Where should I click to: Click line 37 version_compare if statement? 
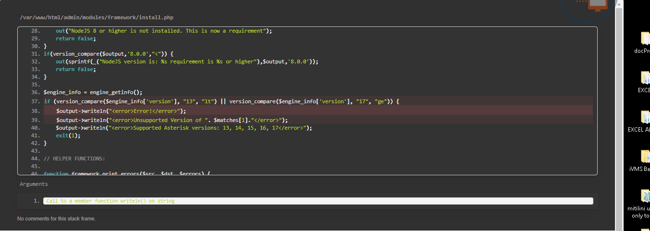221,101
